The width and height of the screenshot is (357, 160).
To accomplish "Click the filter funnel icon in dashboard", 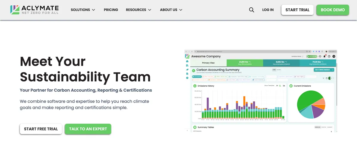I will [323, 78].
